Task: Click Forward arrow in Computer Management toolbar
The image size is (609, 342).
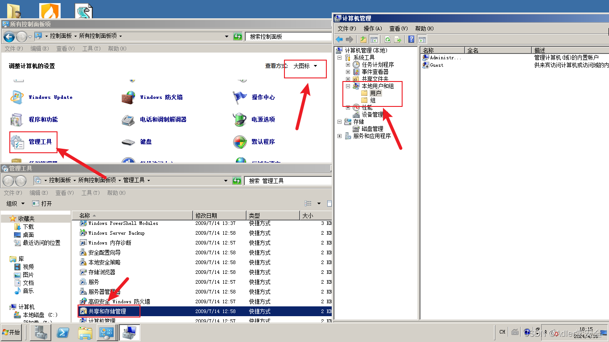Action: (x=350, y=39)
